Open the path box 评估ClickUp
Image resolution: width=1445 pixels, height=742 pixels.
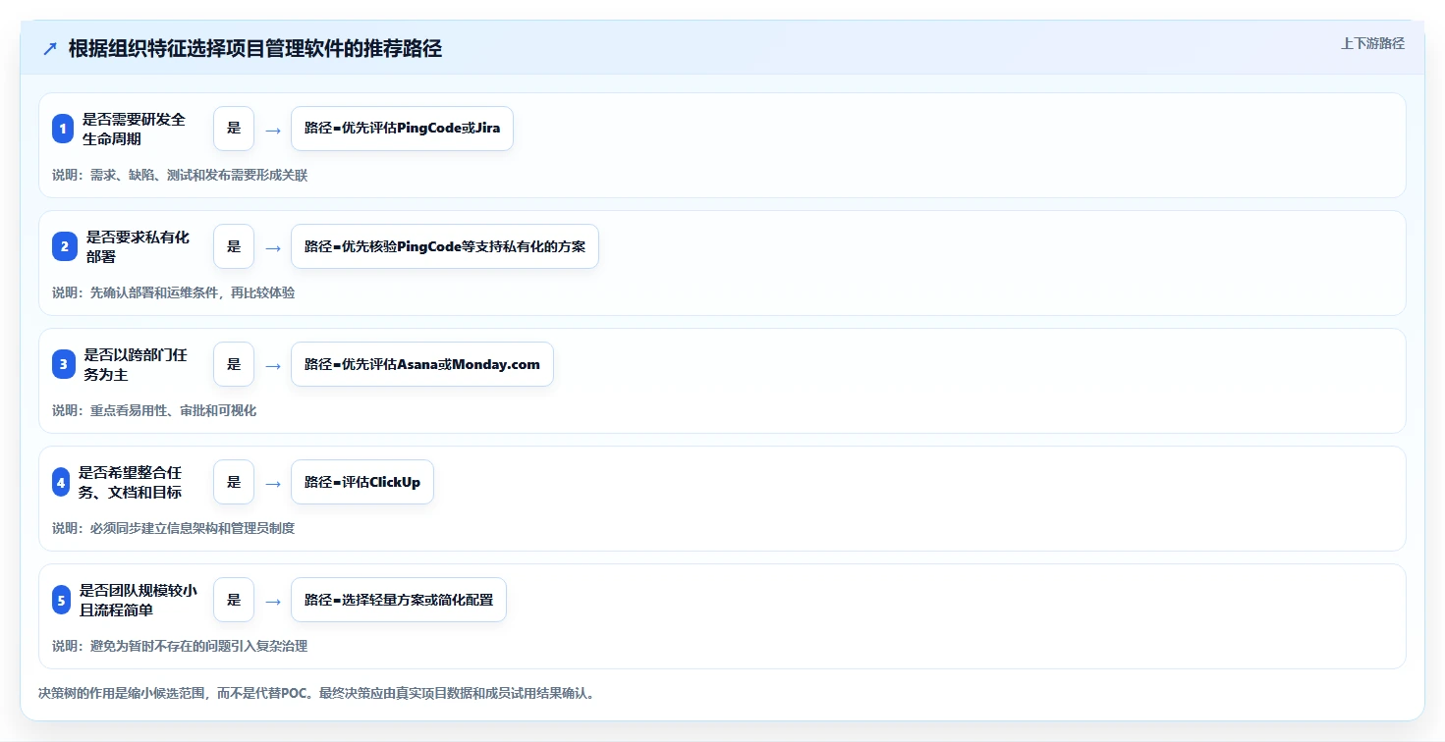pos(362,482)
